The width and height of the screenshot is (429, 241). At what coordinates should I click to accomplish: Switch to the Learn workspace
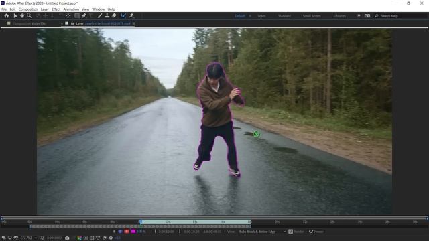pos(261,16)
